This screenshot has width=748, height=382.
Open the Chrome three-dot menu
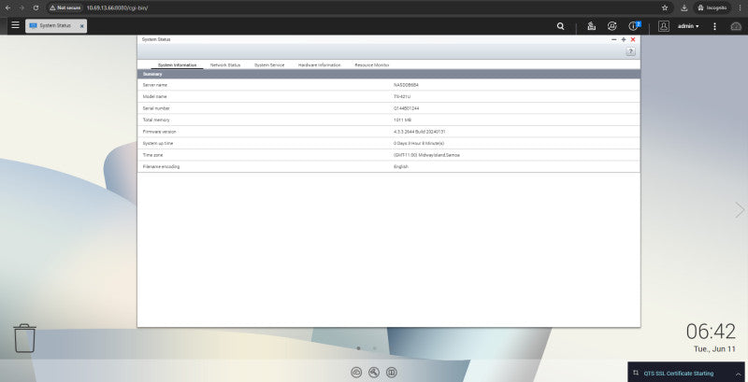(740, 8)
